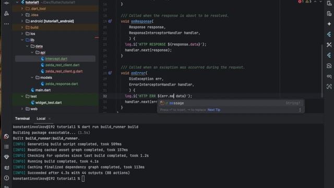
Task: Expand the .dart_tool folder
Action: coord(22,8)
